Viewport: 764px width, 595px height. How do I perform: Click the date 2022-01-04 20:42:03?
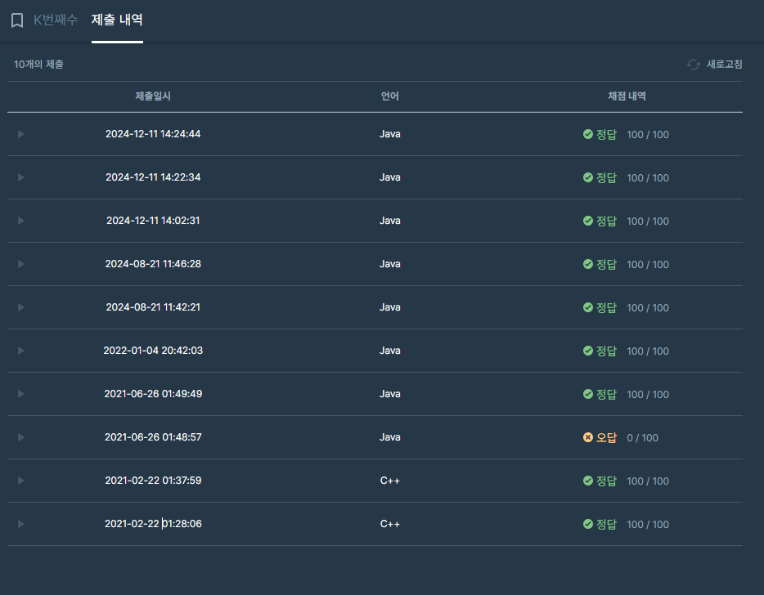coord(153,351)
